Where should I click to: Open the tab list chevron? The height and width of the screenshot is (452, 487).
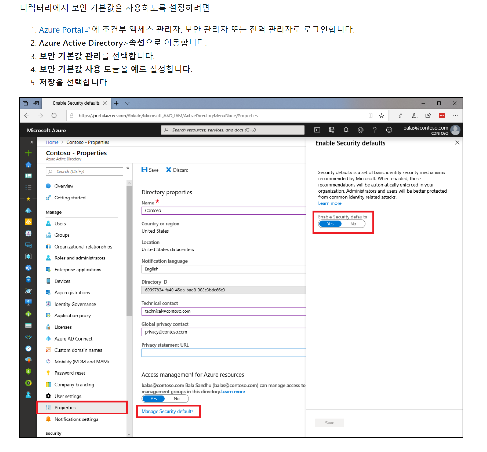tap(127, 103)
